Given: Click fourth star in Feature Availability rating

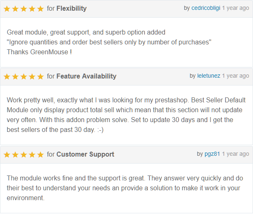Looking at the screenshot, I should (x=32, y=76).
